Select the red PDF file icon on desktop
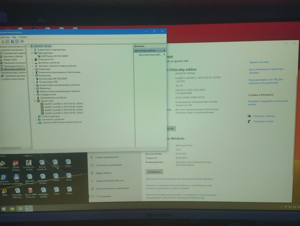Viewport: 300px width, 226px height. pyautogui.click(x=30, y=190)
